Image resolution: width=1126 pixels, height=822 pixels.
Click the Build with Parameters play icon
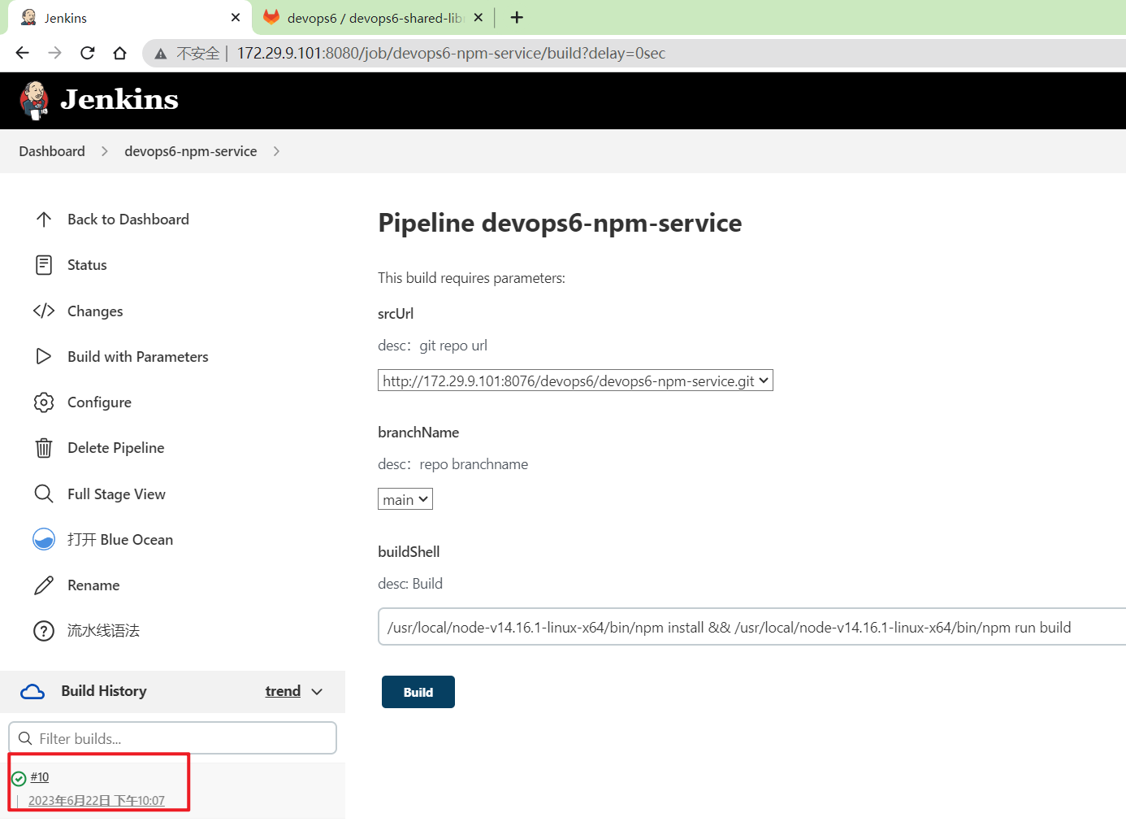(x=44, y=356)
